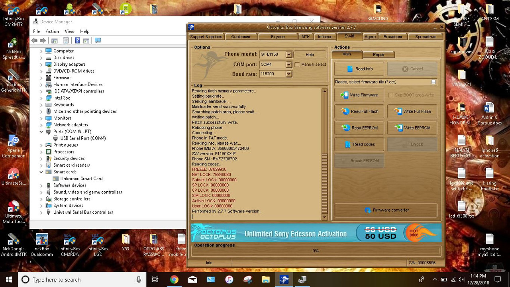Click the Log scrollbar down arrow
This screenshot has width=510, height=287.
point(324,217)
